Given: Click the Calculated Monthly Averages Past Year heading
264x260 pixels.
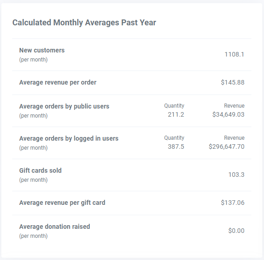Looking at the screenshot, I should click(84, 23).
